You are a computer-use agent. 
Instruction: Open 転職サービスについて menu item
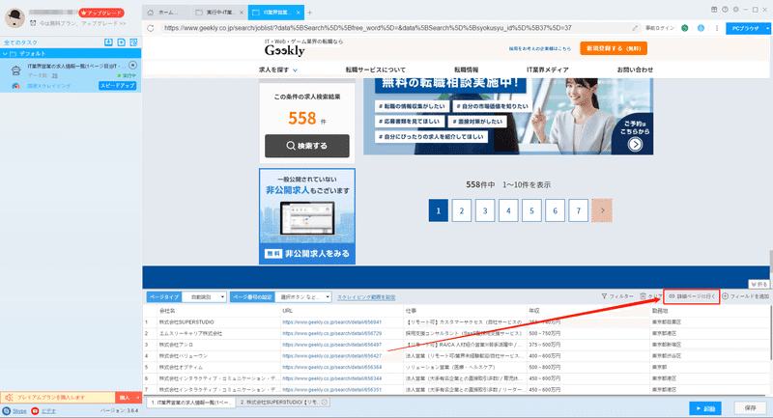[x=375, y=70]
